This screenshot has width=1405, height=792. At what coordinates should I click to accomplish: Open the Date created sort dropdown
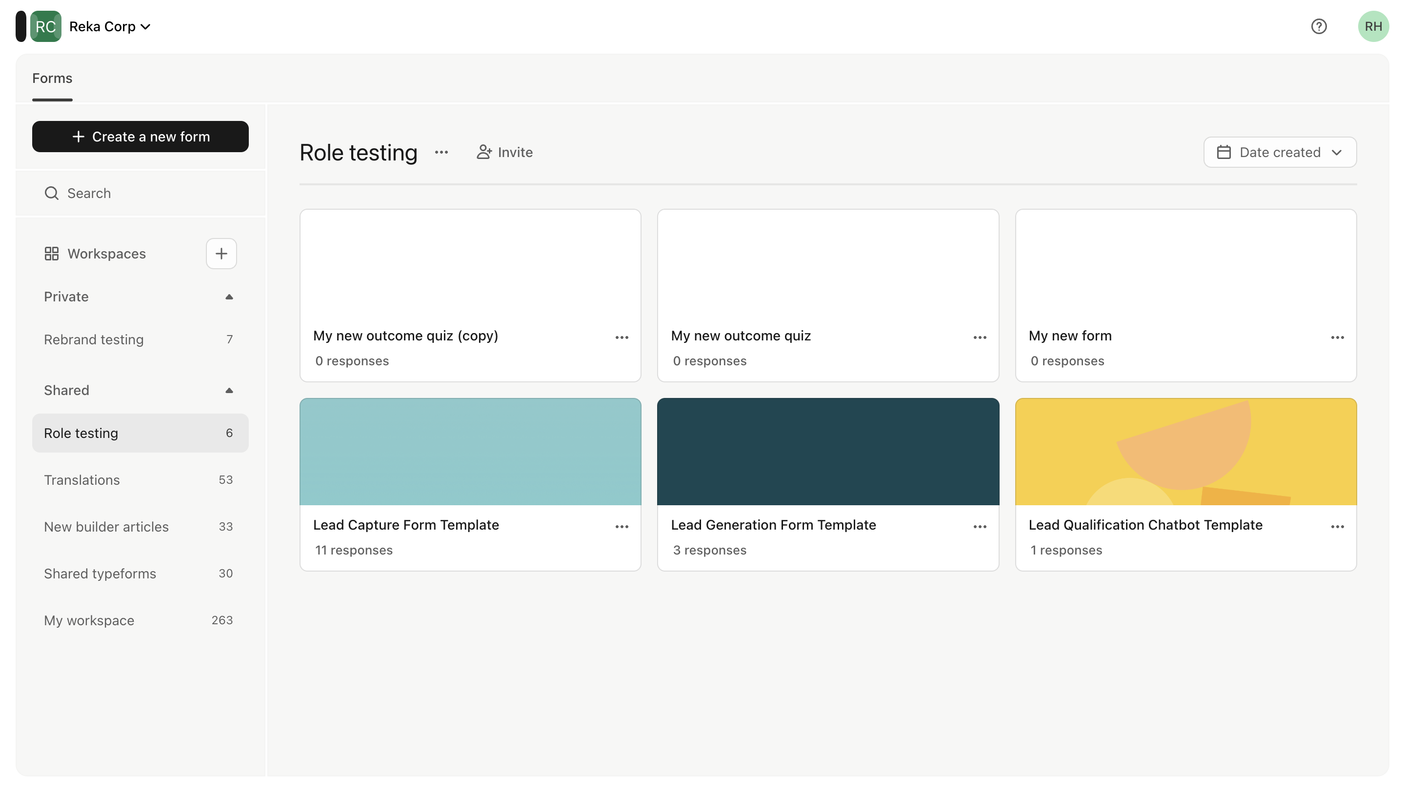[1280, 152]
